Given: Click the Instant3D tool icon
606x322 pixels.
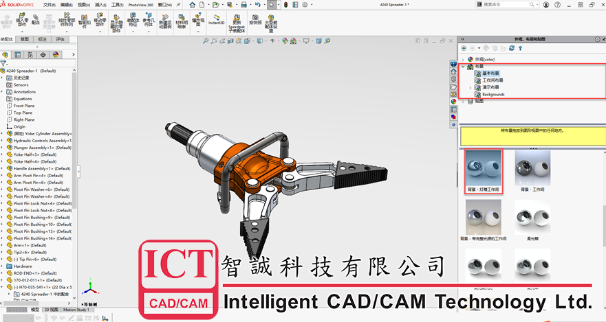Looking at the screenshot, I should coord(217,19).
